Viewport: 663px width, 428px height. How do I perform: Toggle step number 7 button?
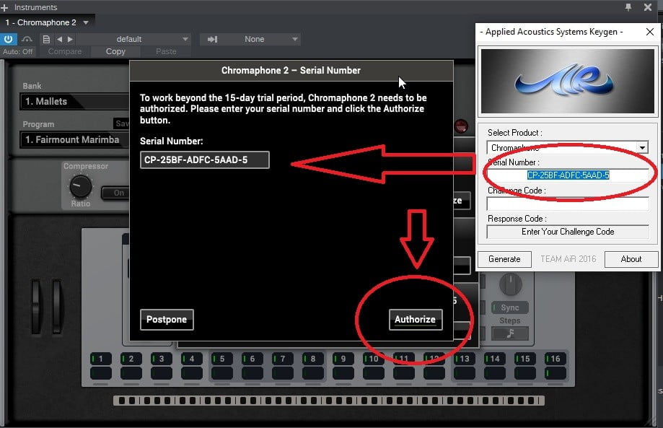283,359
